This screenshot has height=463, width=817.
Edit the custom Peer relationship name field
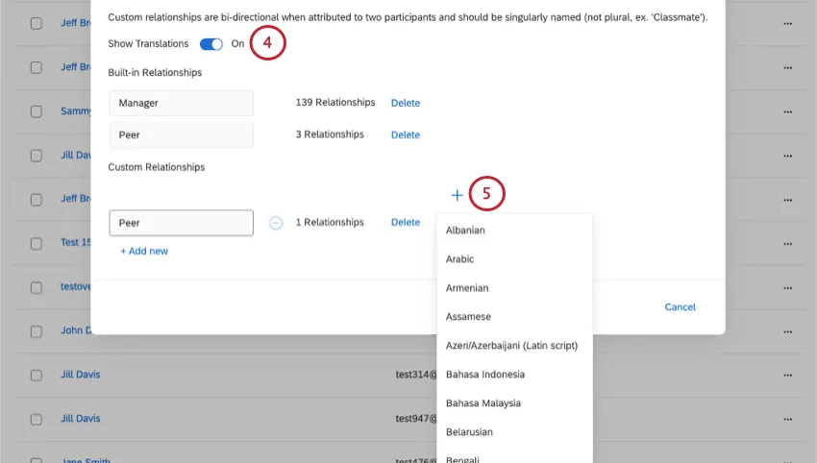(182, 223)
